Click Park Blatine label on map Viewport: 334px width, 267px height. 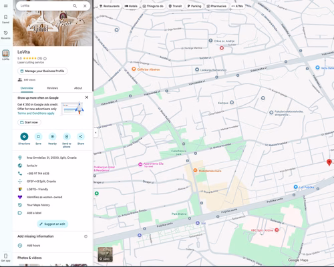pyautogui.click(x=179, y=214)
